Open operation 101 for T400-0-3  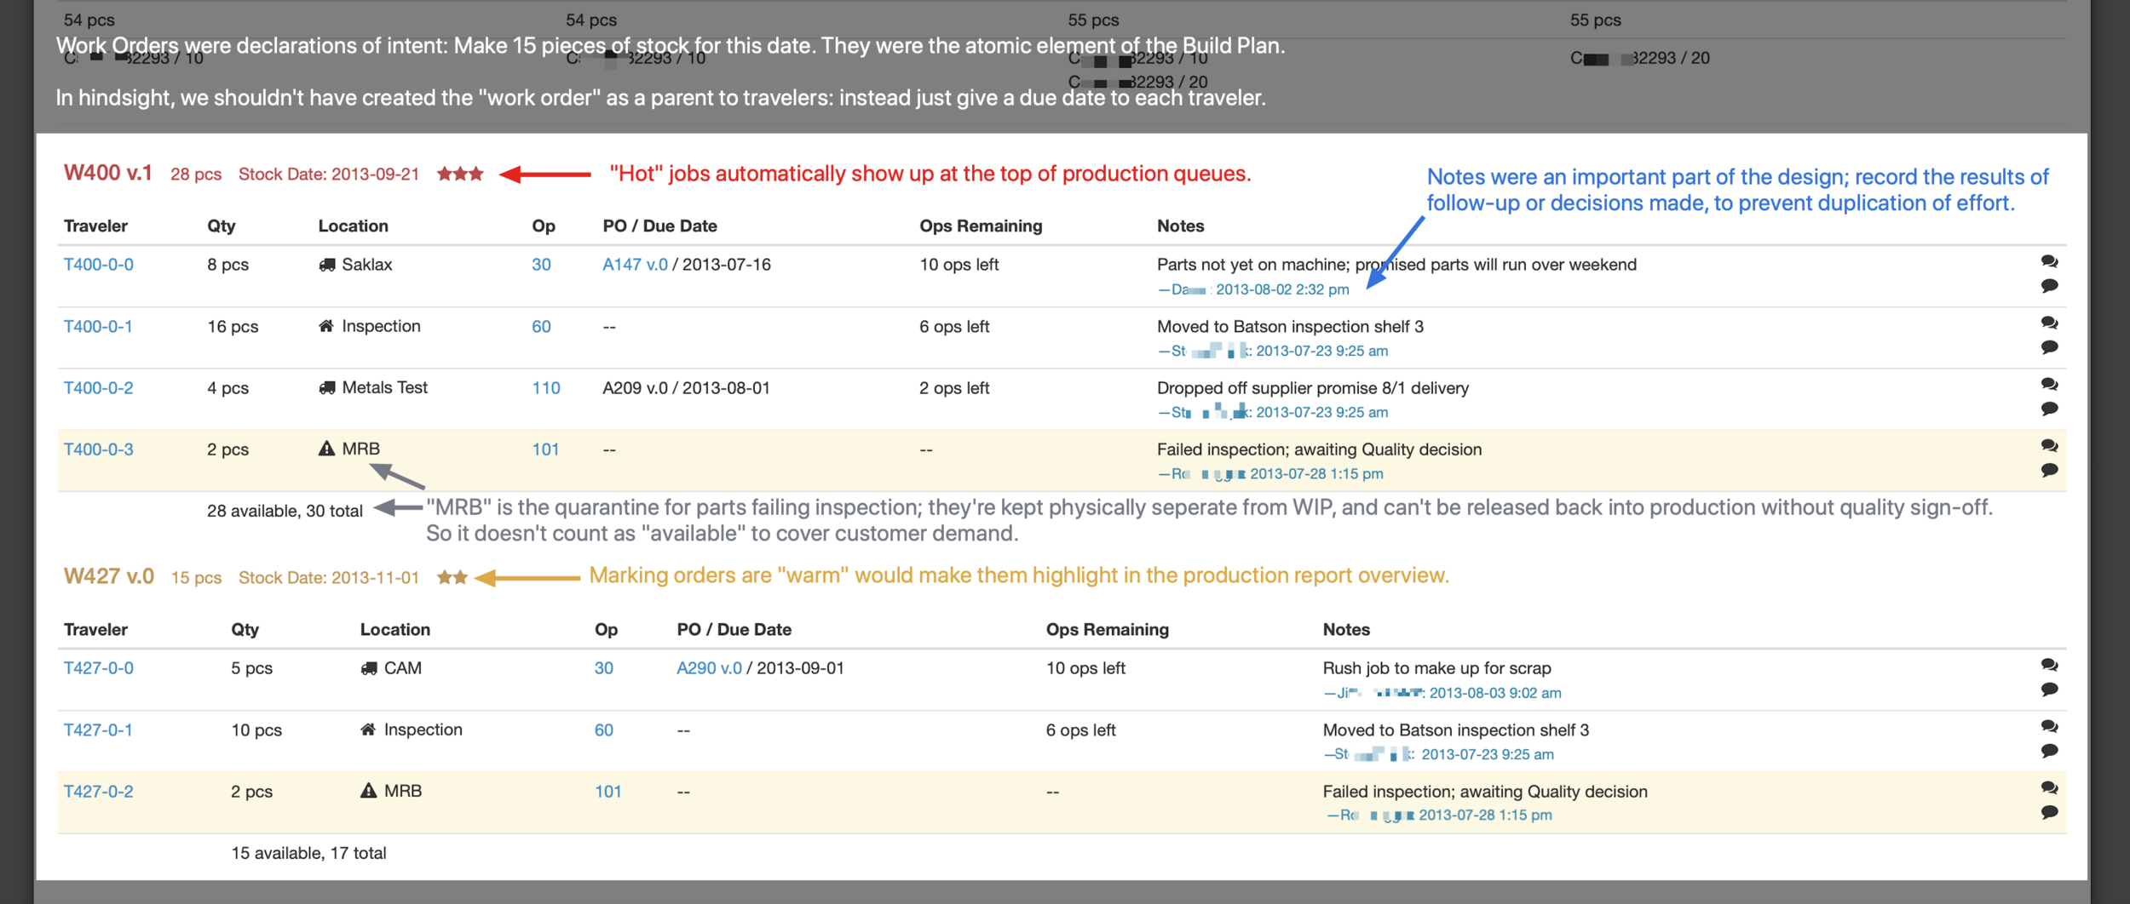tap(545, 449)
